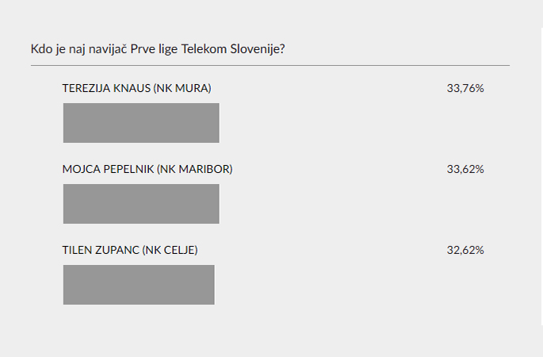Click the MOJCA PEPELNIK poll option name
This screenshot has width=543, height=357.
(x=108, y=169)
